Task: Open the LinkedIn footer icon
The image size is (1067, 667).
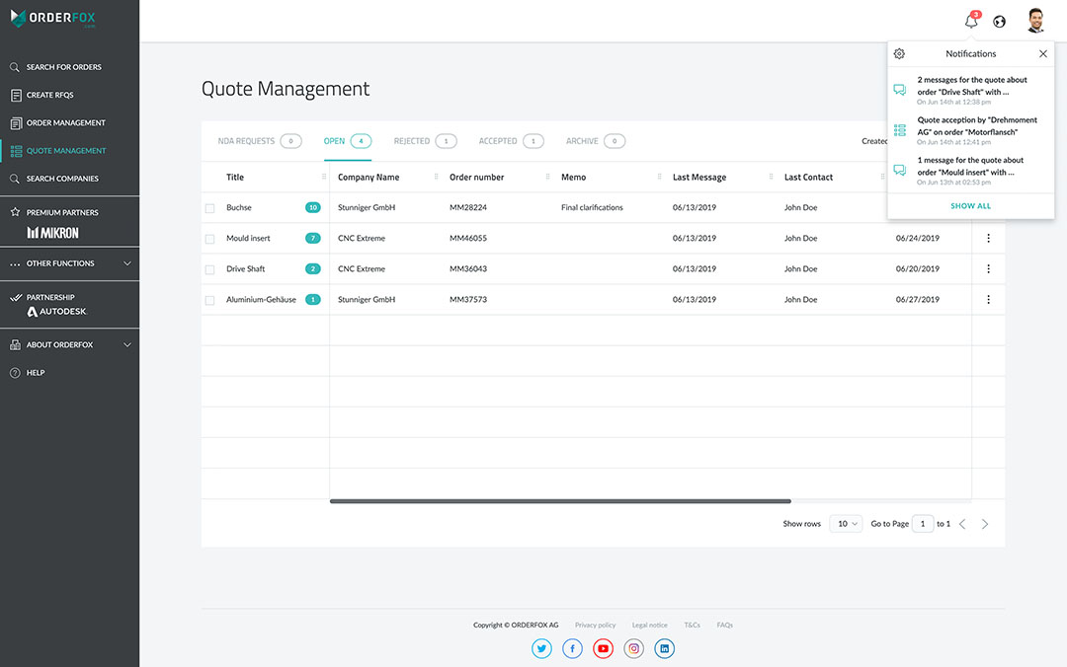Action: [x=665, y=648]
